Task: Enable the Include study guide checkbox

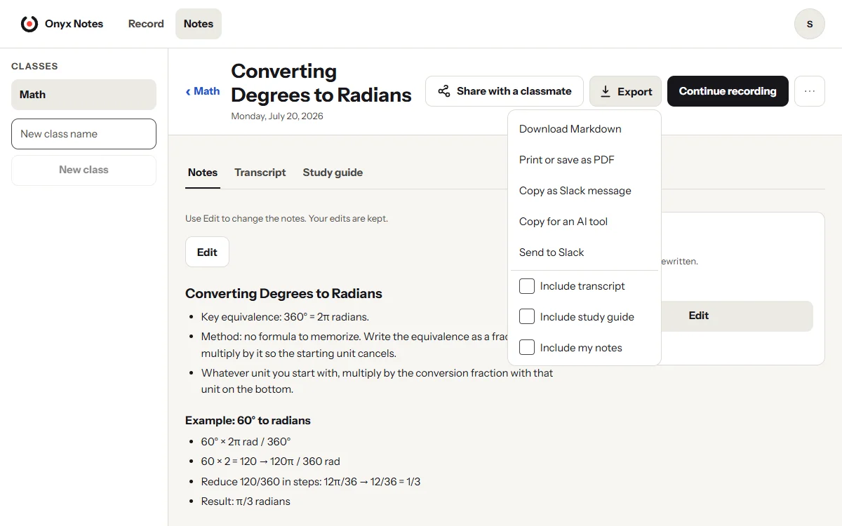Action: tap(527, 317)
